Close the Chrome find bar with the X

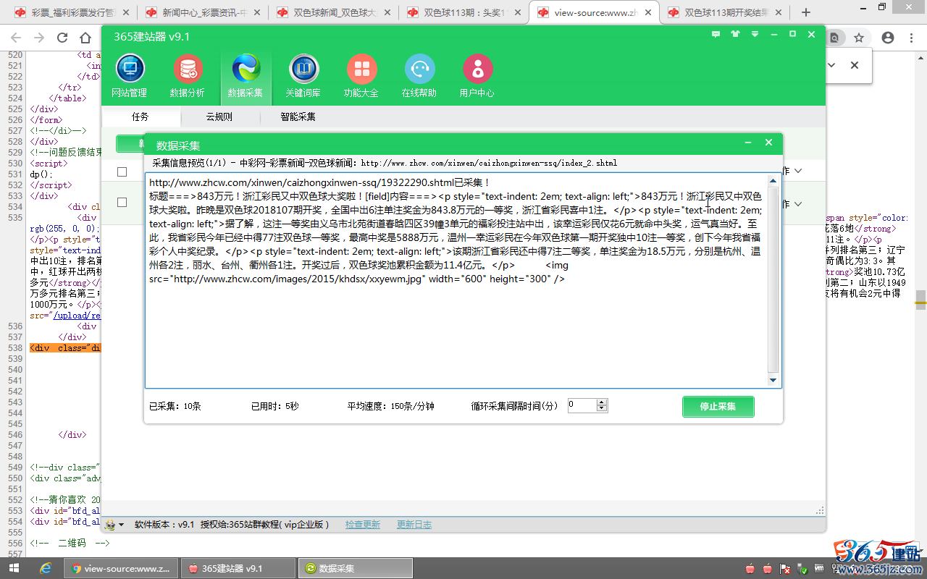855,65
